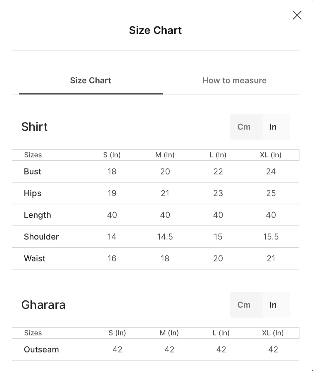Toggle Shirt measurements to Cm
The image size is (313, 371).
(244, 127)
